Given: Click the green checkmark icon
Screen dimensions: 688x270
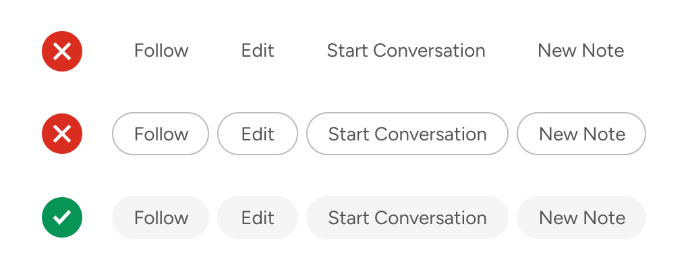Looking at the screenshot, I should point(62,217).
